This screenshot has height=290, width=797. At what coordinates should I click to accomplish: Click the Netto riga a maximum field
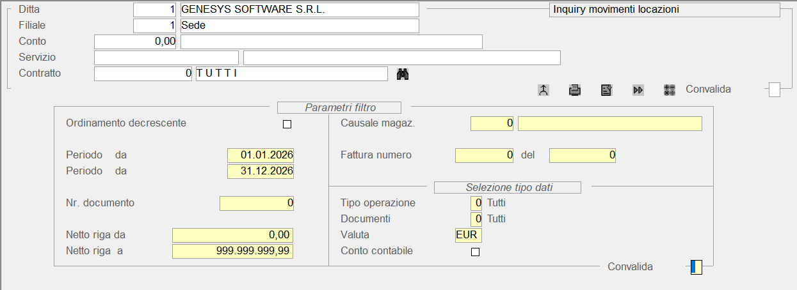(233, 251)
